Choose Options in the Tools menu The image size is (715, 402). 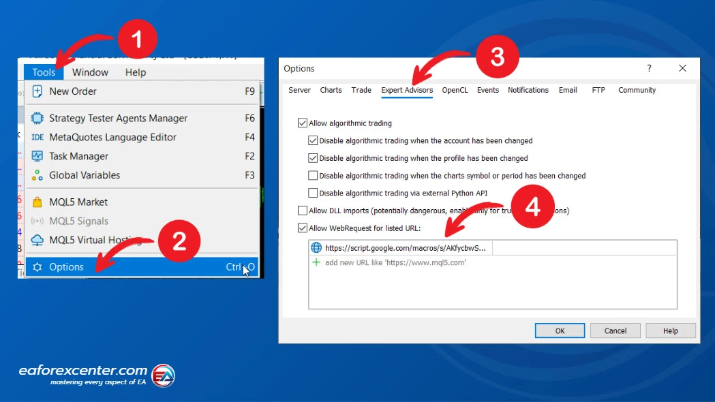coord(142,267)
